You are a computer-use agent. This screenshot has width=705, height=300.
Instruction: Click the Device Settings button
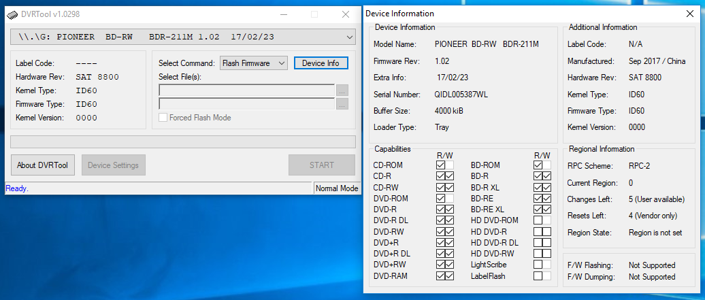coord(113,165)
